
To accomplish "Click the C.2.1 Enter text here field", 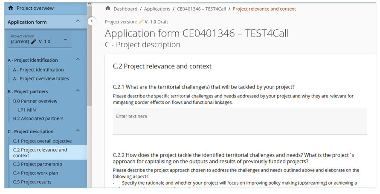I will (240, 120).
